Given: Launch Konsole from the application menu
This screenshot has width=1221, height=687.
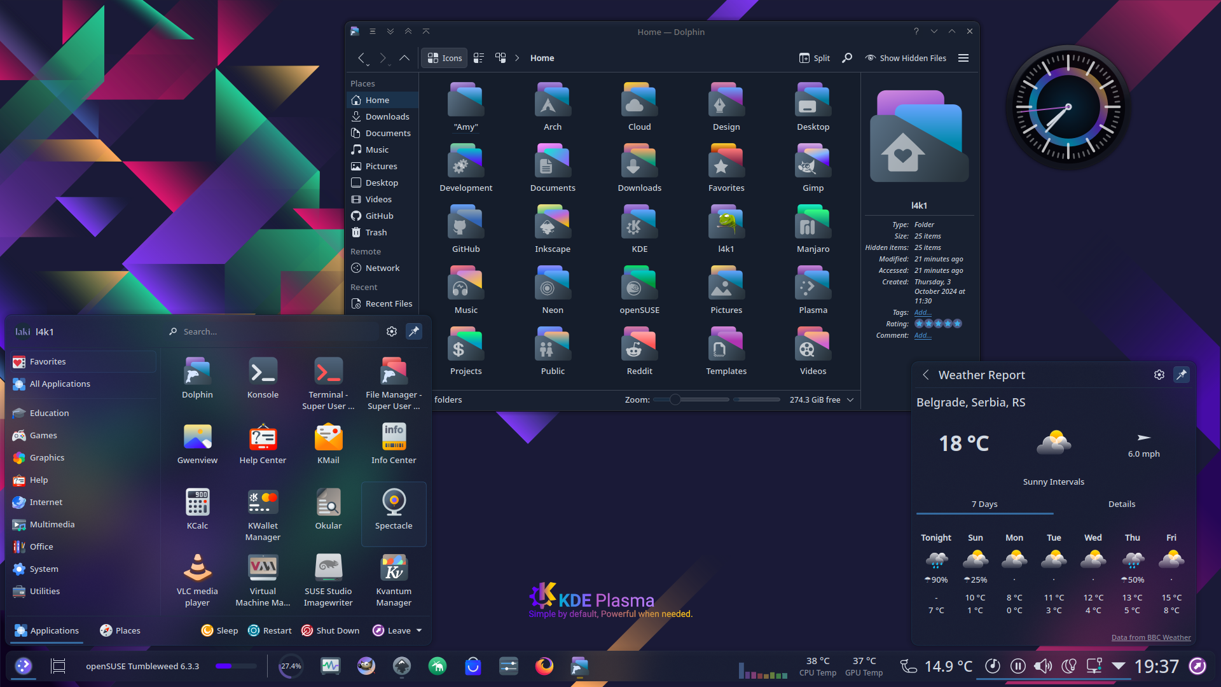Looking at the screenshot, I should click(263, 378).
